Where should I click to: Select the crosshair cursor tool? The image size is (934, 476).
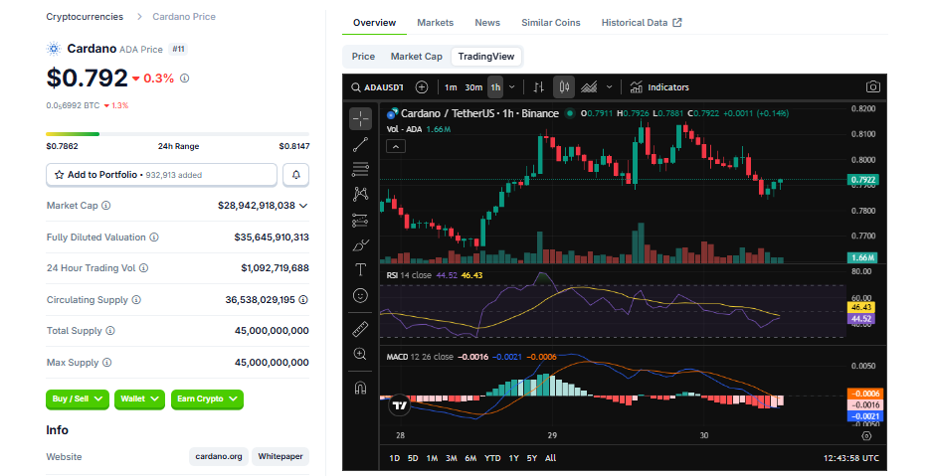coord(360,119)
